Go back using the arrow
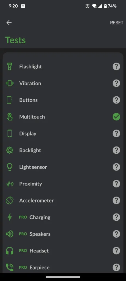 (9, 23)
